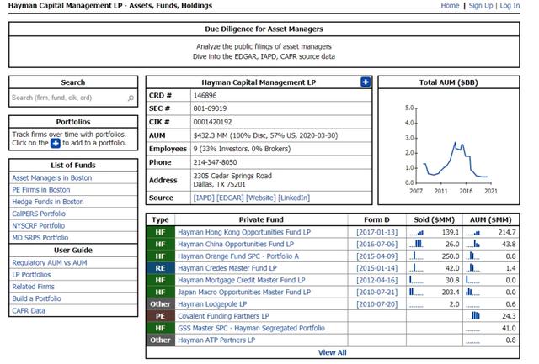
Task: Open the LP Portfolios guide link
Action: [x=31, y=275]
